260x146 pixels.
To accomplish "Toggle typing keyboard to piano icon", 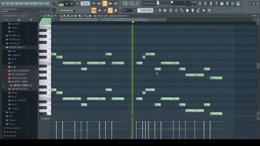I will (x=94, y=11).
